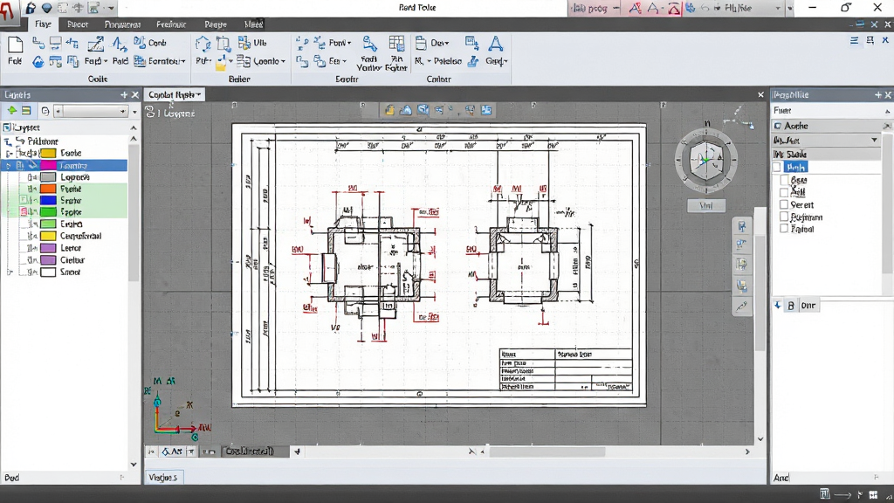
Task: Click the grid table icon in the ribbon
Action: [x=396, y=44]
